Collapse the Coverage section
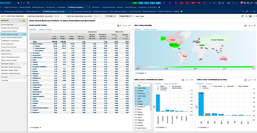Screen dimensions: 257x133 tap(25, 77)
